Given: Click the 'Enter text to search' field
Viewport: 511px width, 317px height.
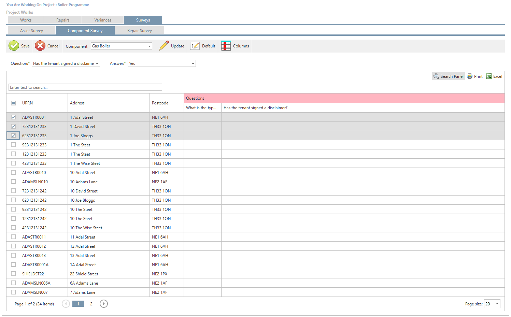Looking at the screenshot, I should 85,87.
